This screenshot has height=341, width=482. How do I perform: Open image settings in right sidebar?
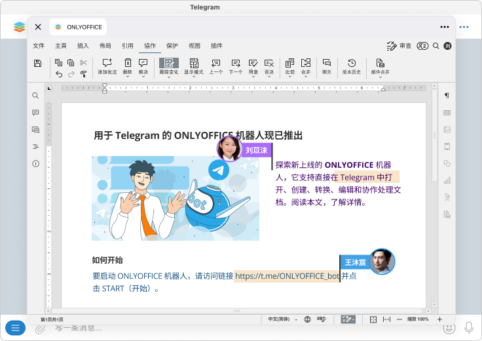(x=447, y=130)
